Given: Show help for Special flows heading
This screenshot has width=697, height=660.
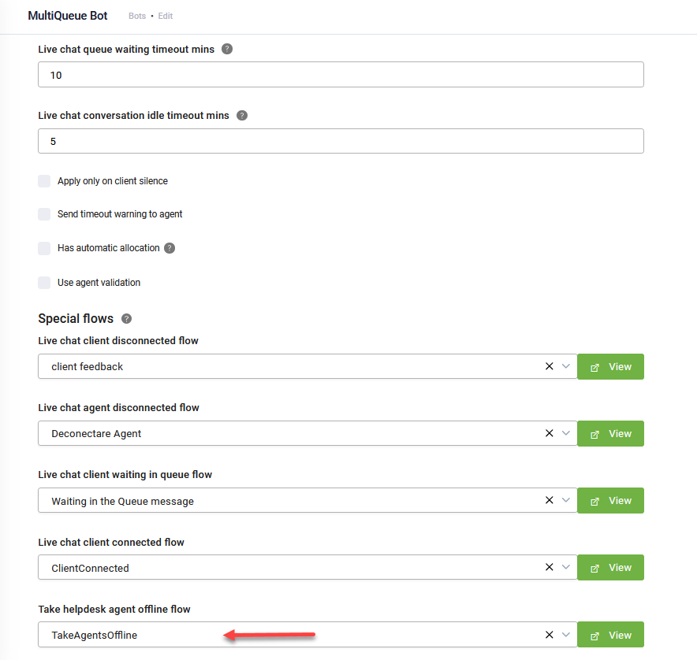Looking at the screenshot, I should coord(127,318).
